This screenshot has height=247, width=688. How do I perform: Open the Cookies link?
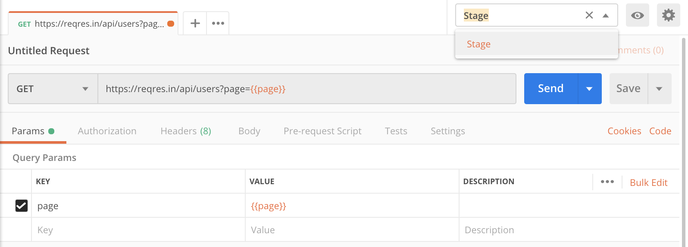coord(624,131)
